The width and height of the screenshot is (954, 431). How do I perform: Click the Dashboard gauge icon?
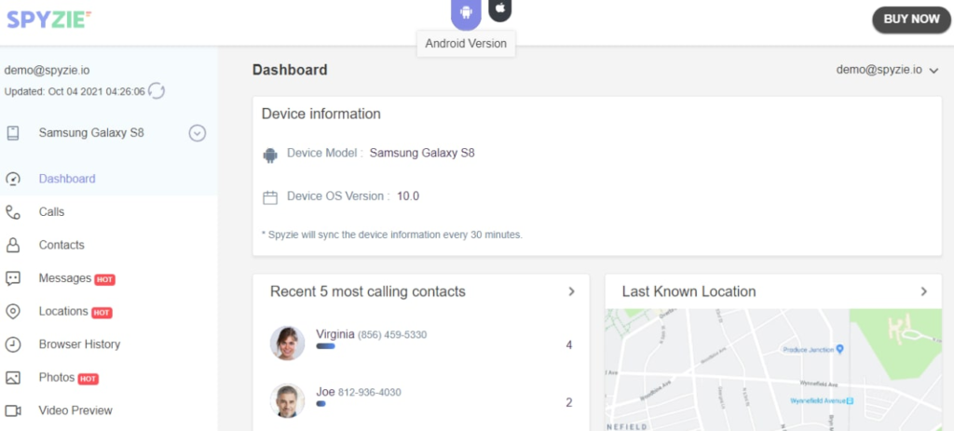[x=13, y=179]
